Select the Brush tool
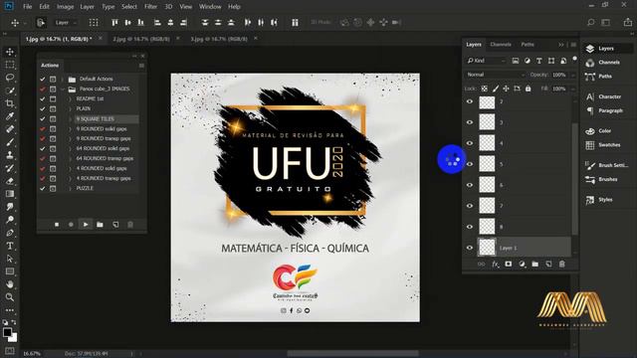Screen dimensions: 637x358 click(10, 142)
